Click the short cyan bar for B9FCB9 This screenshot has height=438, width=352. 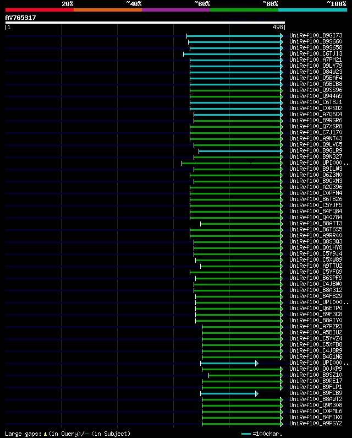tap(229, 393)
